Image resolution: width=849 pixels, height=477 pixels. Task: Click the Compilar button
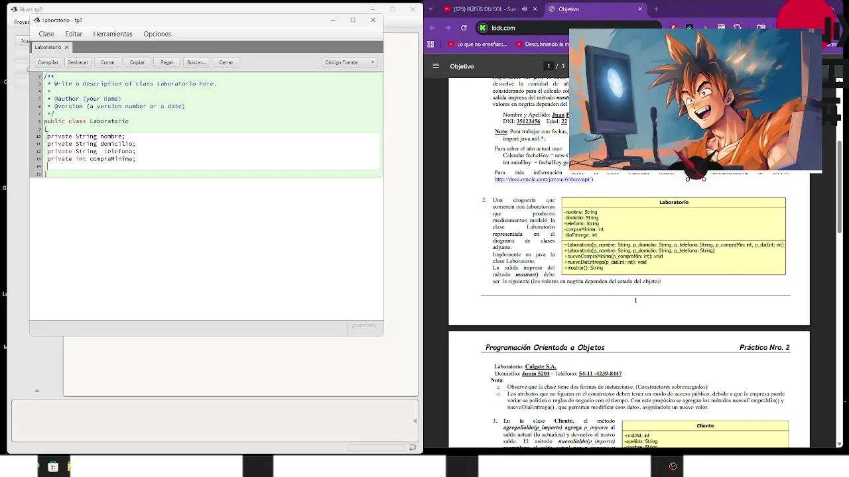click(x=48, y=62)
